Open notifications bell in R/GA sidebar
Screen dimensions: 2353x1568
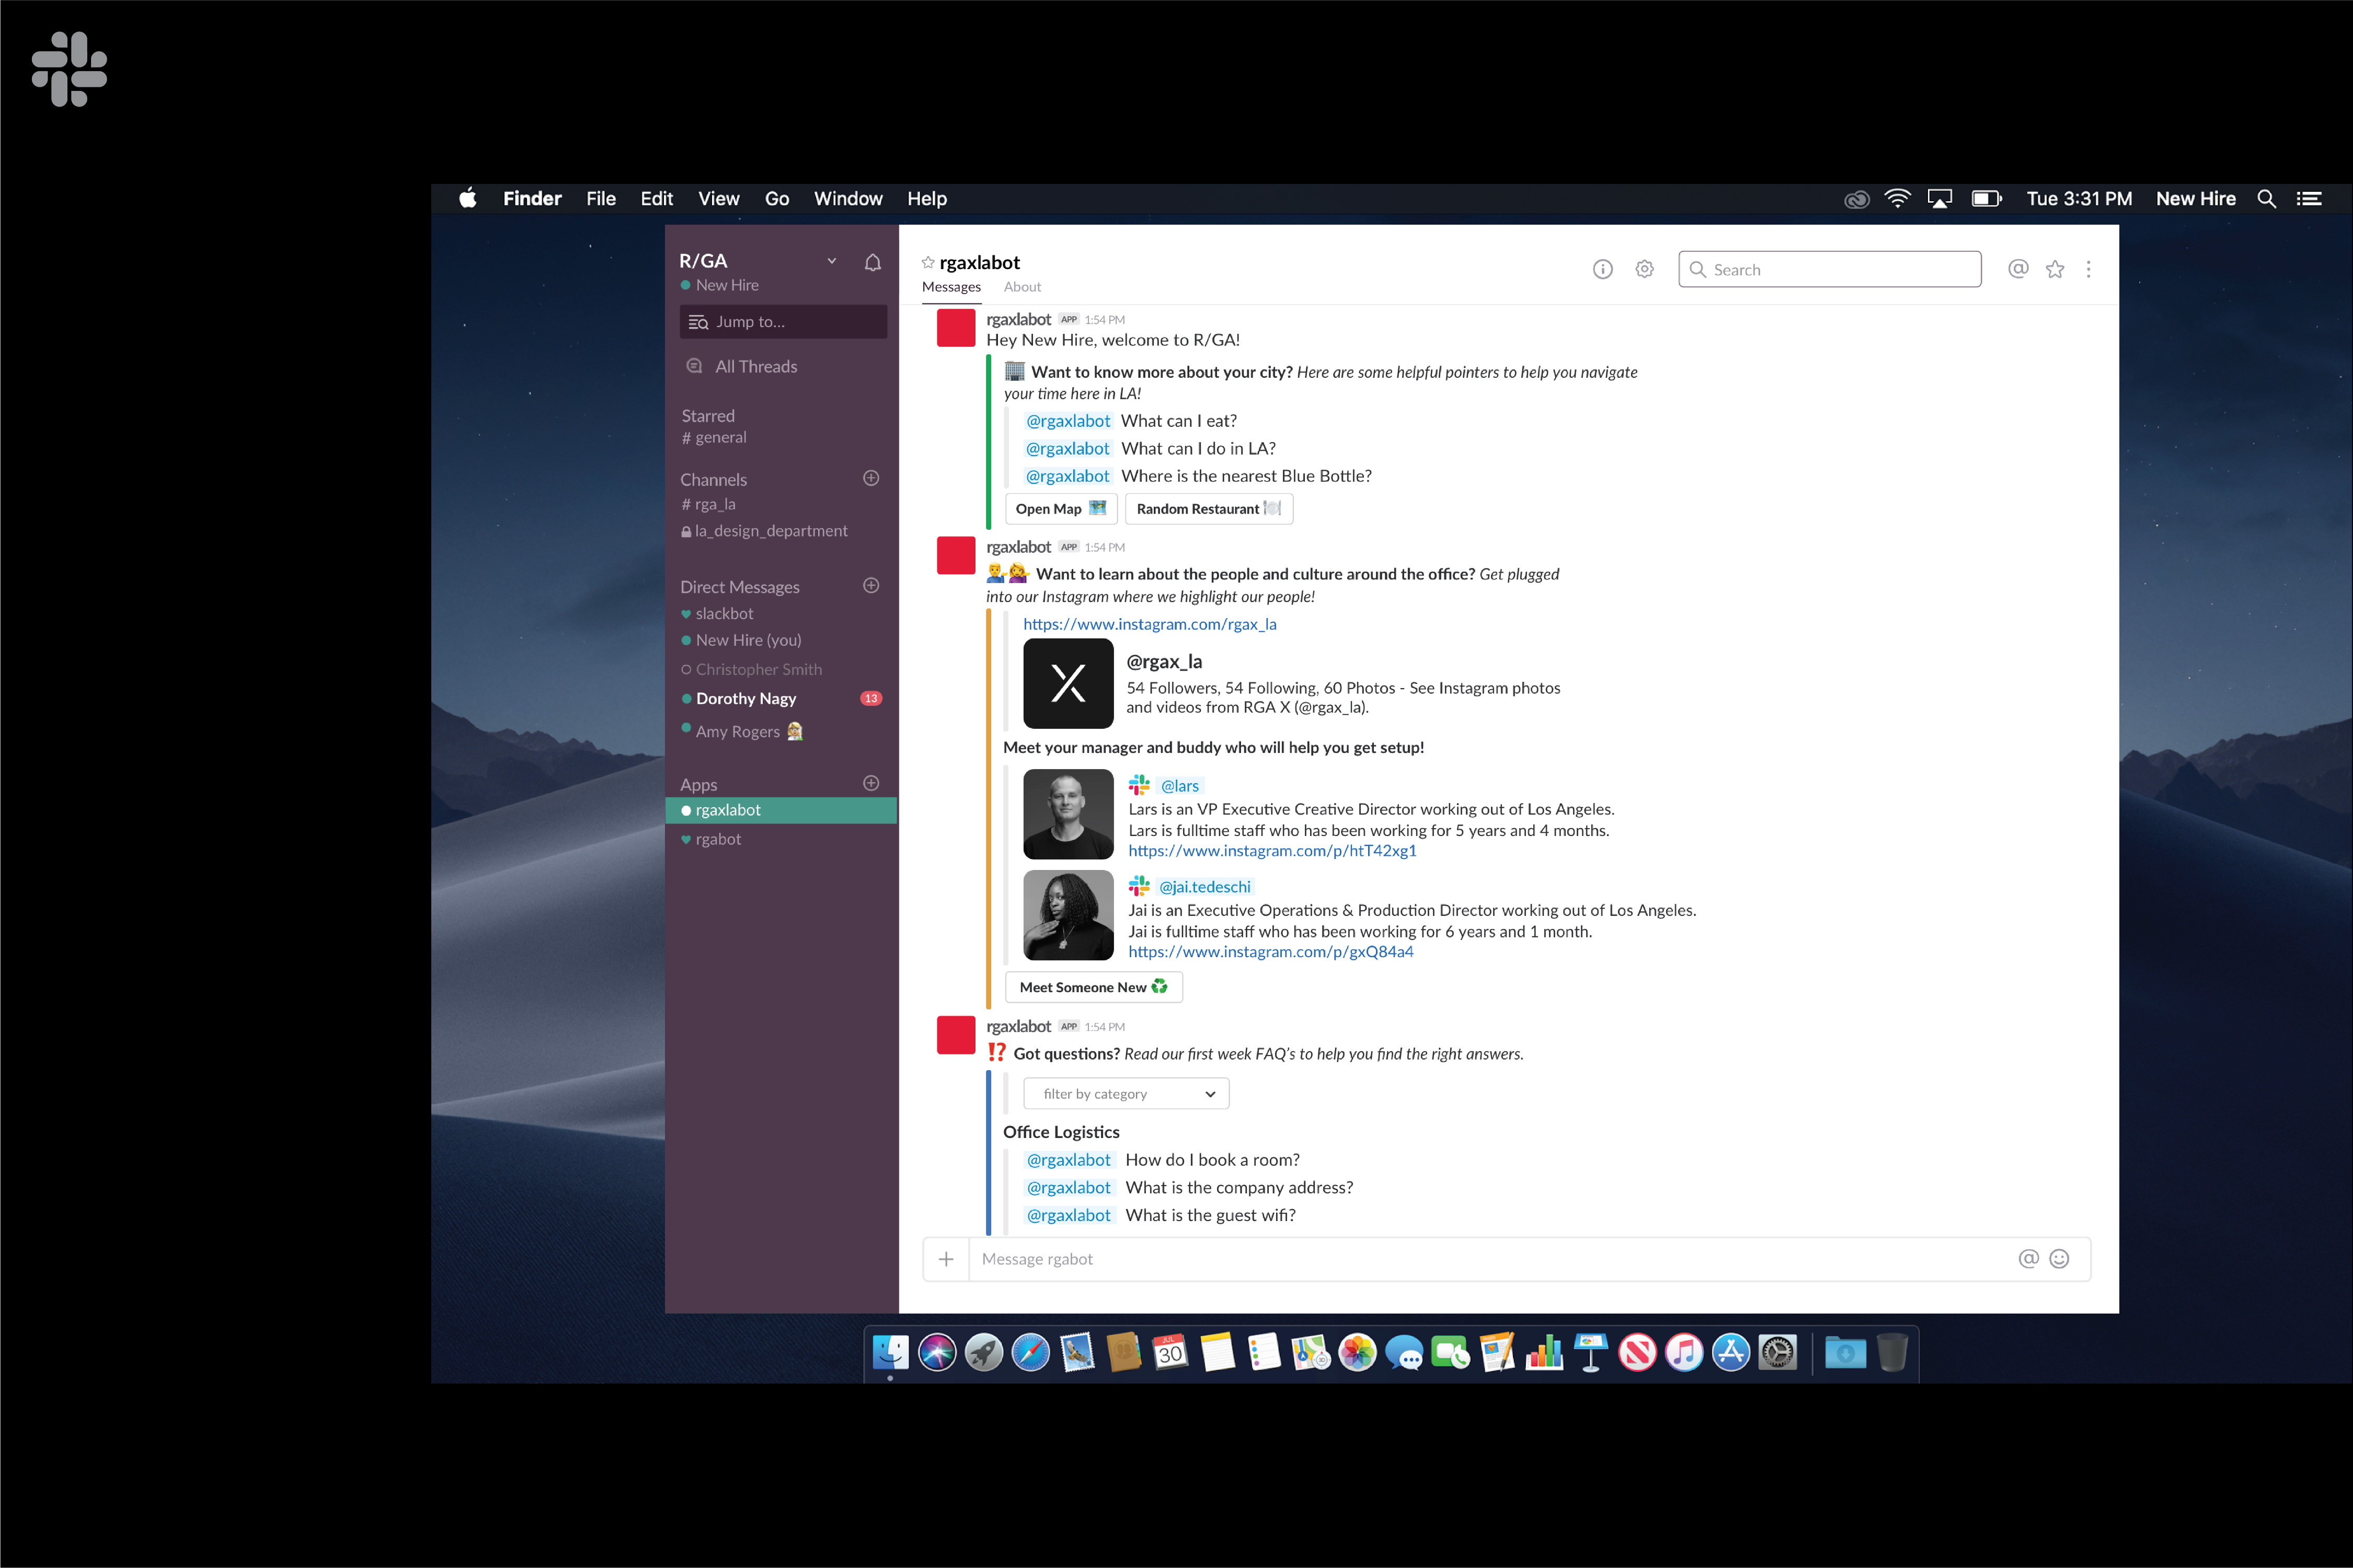(x=873, y=262)
